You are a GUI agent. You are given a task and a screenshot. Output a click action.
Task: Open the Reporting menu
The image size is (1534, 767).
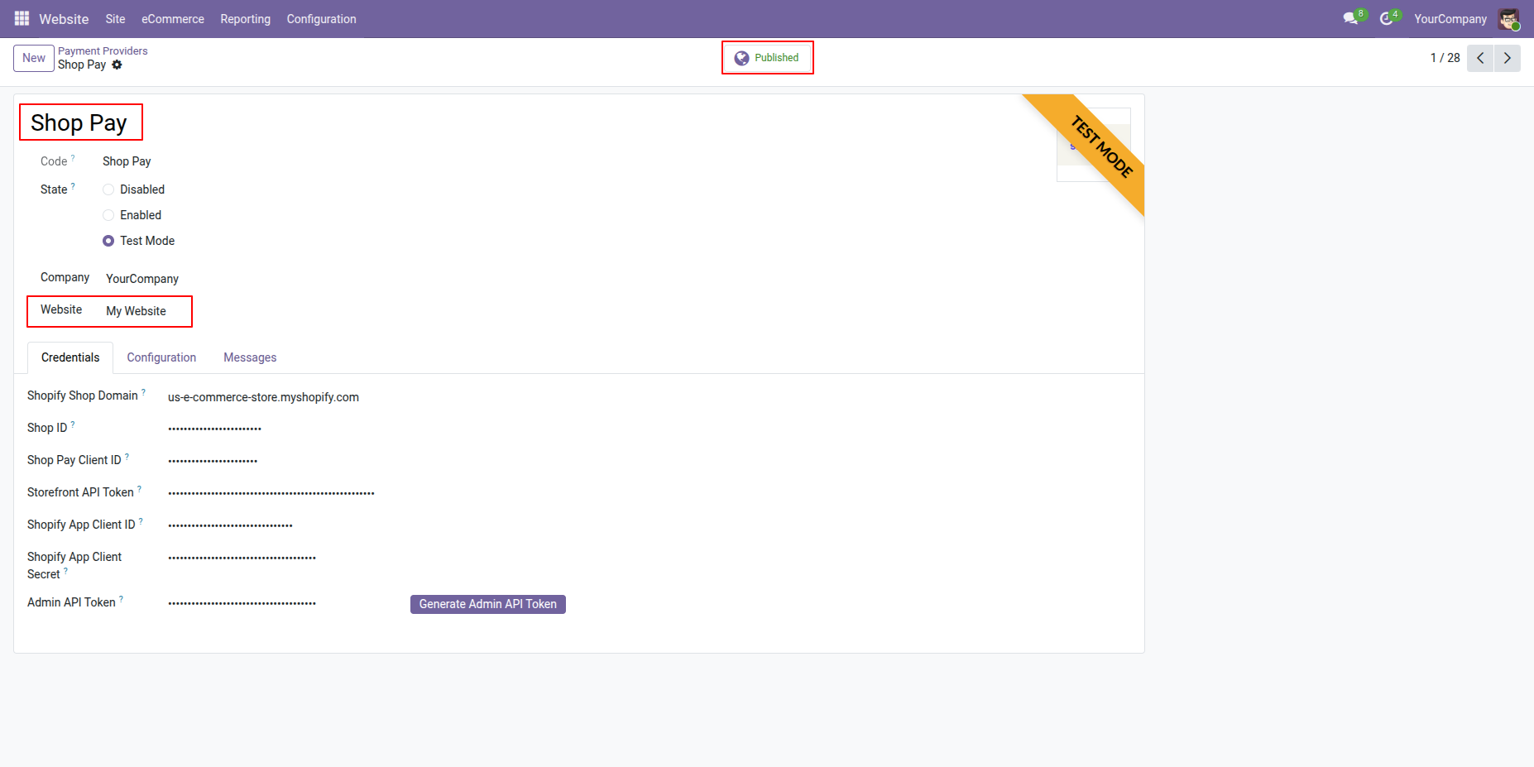(x=245, y=19)
